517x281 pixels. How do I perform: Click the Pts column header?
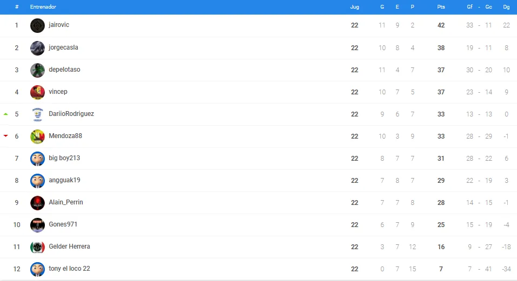click(441, 7)
